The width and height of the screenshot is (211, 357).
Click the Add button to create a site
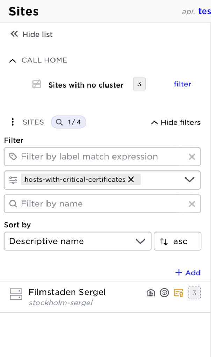[188, 273]
